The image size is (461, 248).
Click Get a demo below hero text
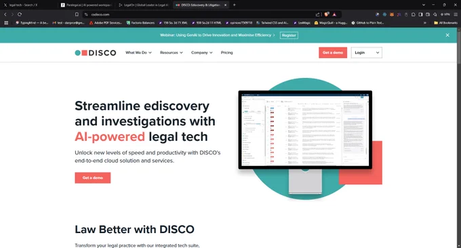[x=93, y=178]
